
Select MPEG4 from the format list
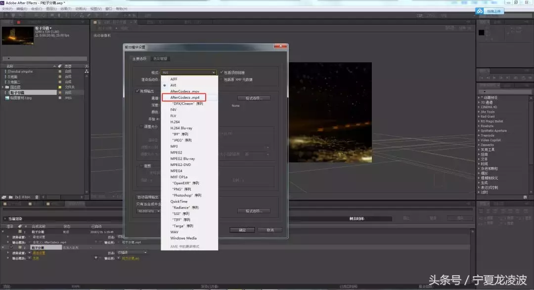pos(176,171)
